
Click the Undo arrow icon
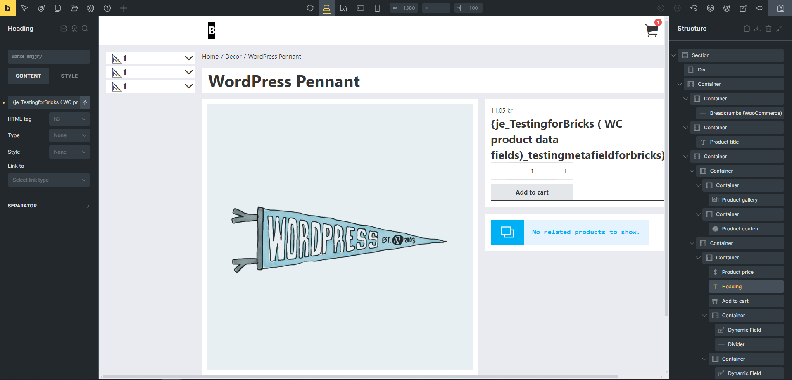point(661,8)
